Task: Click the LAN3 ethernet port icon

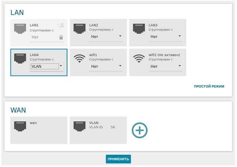Action: pyautogui.click(x=139, y=28)
